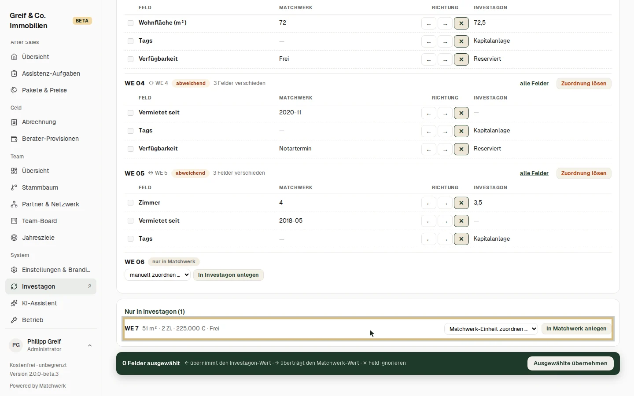Click Zuordnung lösen for WE 05

pyautogui.click(x=584, y=173)
